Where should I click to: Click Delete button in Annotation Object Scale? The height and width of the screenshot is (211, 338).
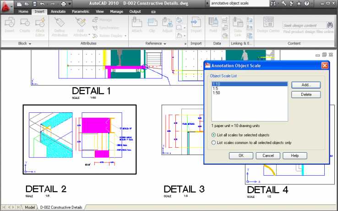pyautogui.click(x=306, y=94)
